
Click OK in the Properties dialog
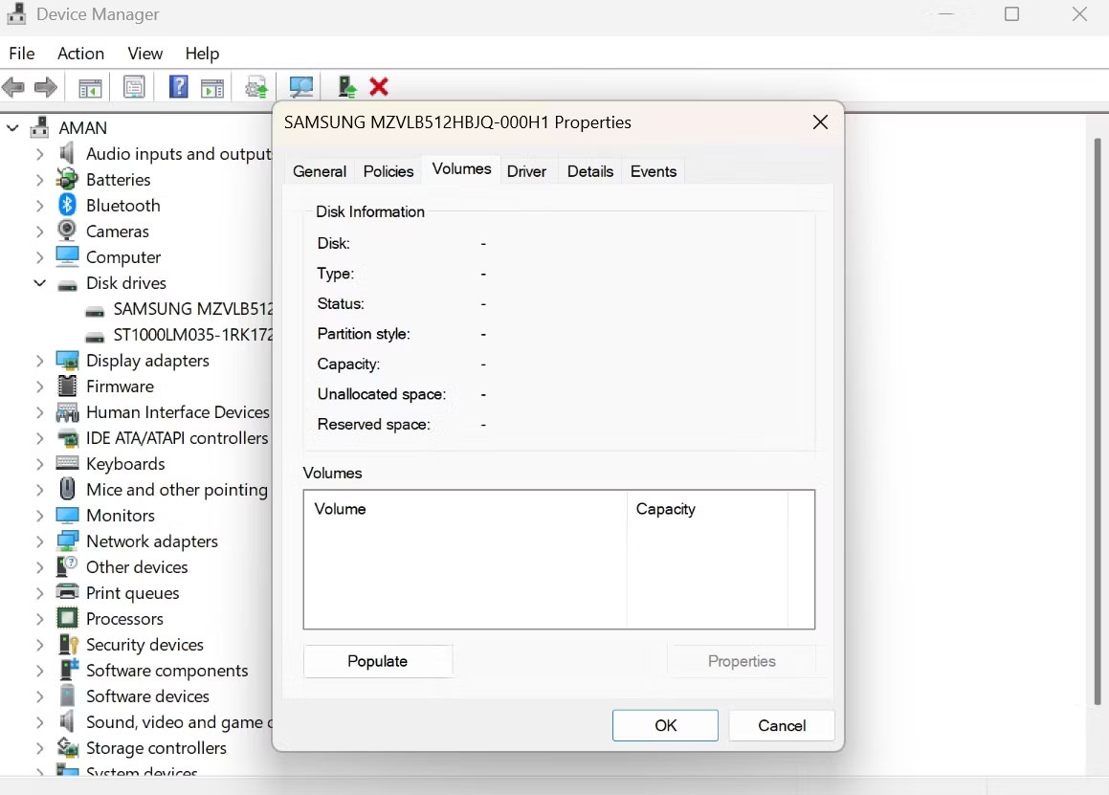click(666, 726)
